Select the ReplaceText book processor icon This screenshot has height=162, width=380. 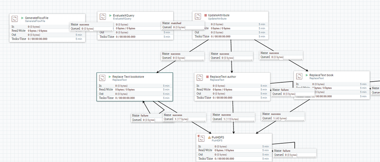click(x=299, y=76)
